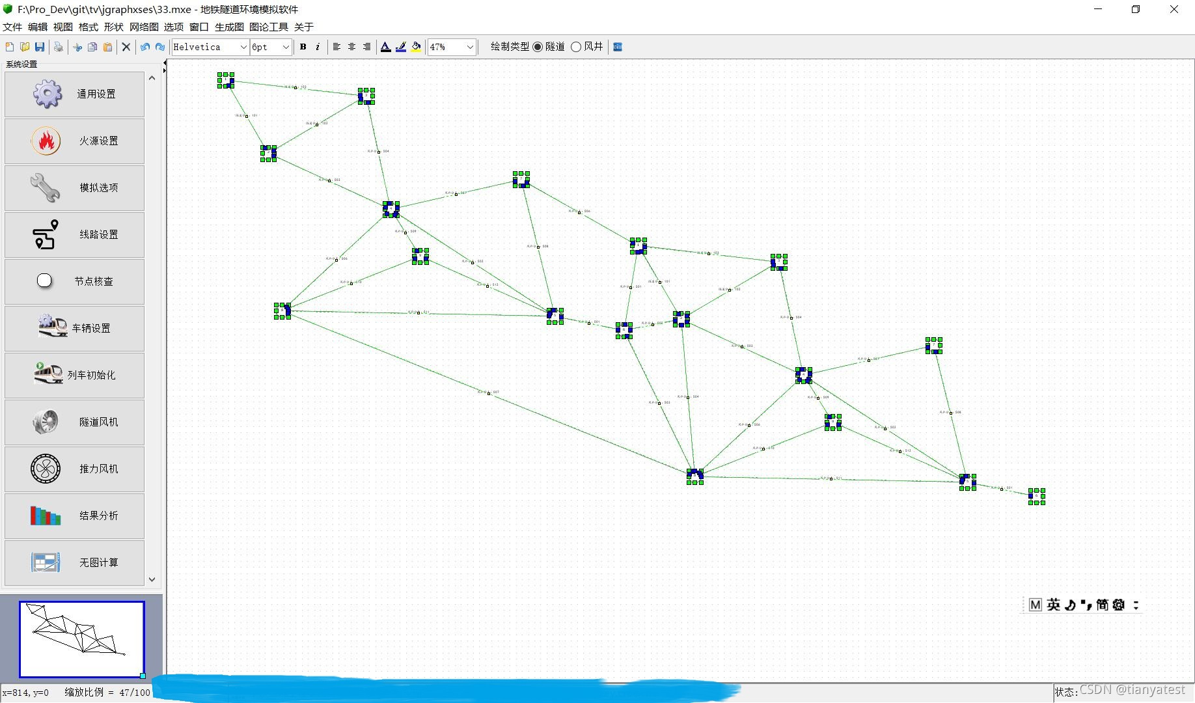The height and width of the screenshot is (703, 1195).
Task: Open the 编辑 menu
Action: (38, 27)
